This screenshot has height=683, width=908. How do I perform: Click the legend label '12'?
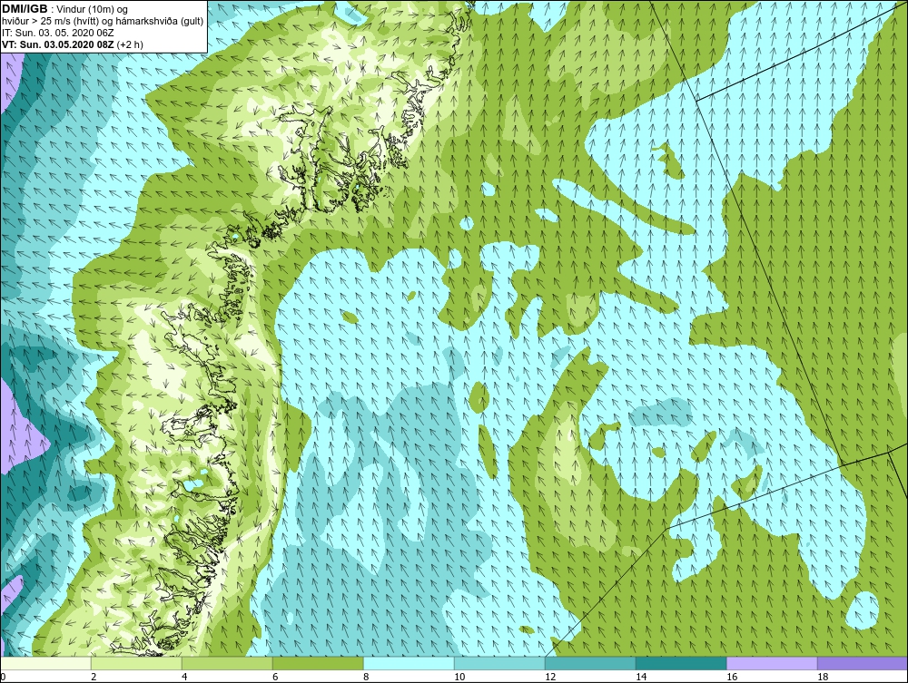click(549, 677)
